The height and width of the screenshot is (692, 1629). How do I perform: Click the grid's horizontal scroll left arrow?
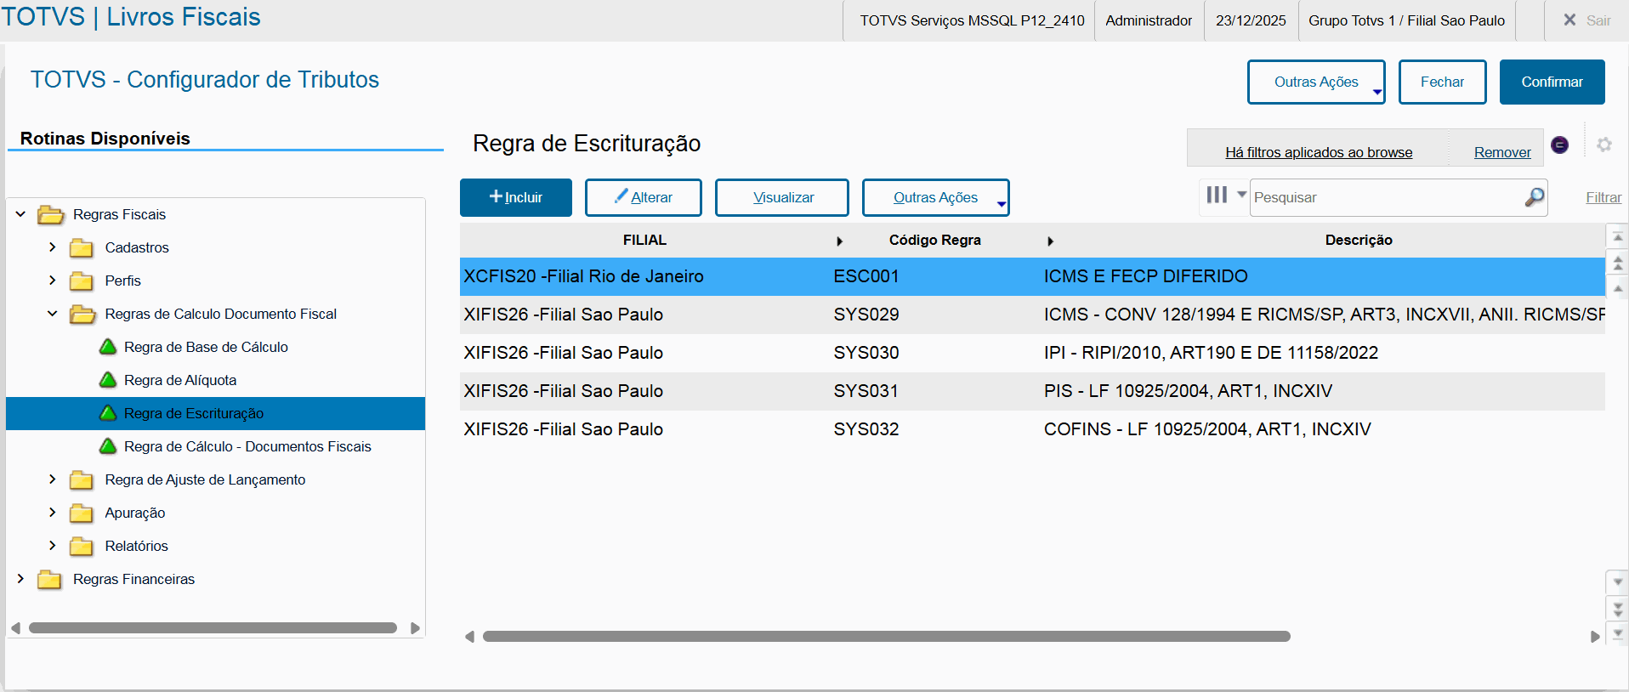click(x=469, y=637)
